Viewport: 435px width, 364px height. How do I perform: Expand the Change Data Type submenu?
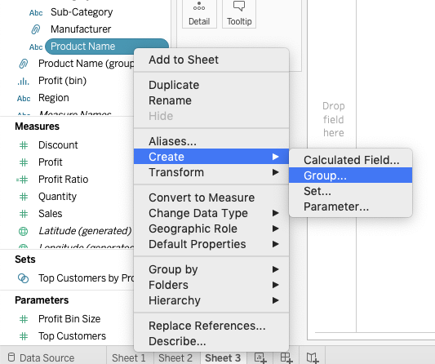tap(211, 213)
